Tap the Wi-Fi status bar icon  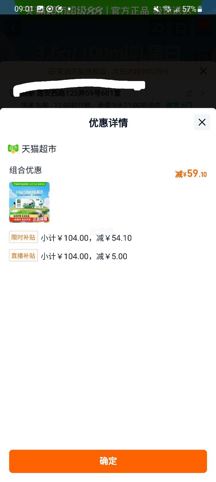click(x=167, y=9)
